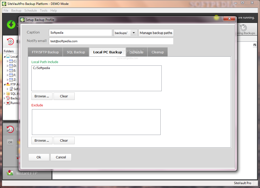Open the File menu
The height and width of the screenshot is (188, 260).
click(x=6, y=11)
